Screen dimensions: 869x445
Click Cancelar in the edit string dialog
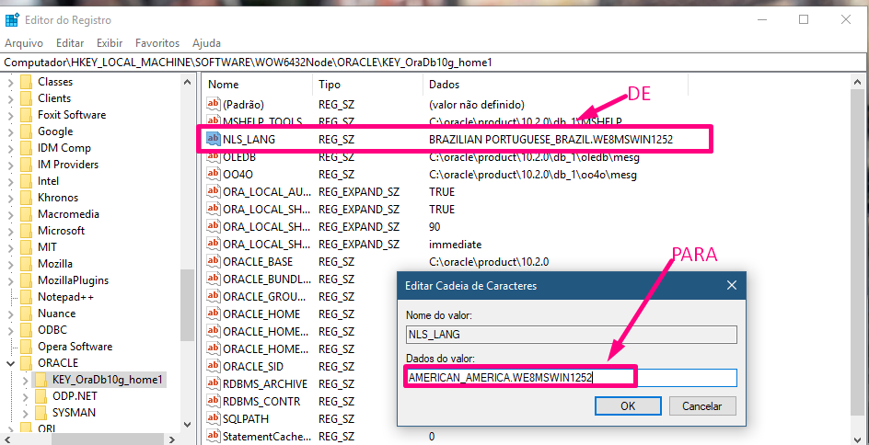(702, 405)
